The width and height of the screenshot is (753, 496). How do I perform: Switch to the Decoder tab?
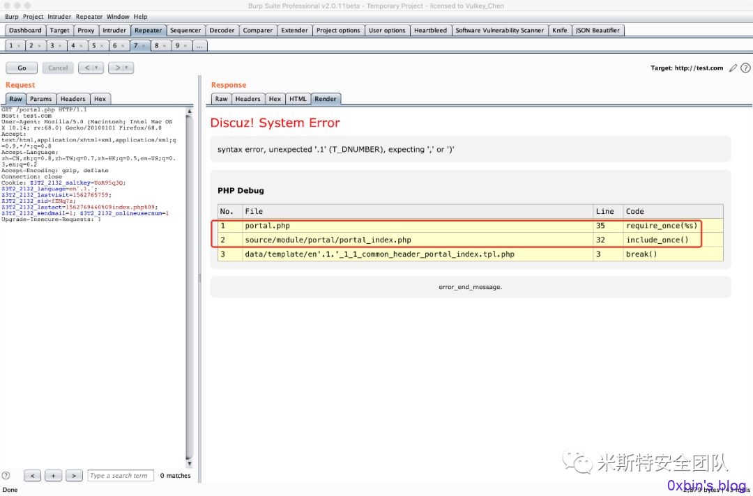click(x=222, y=30)
